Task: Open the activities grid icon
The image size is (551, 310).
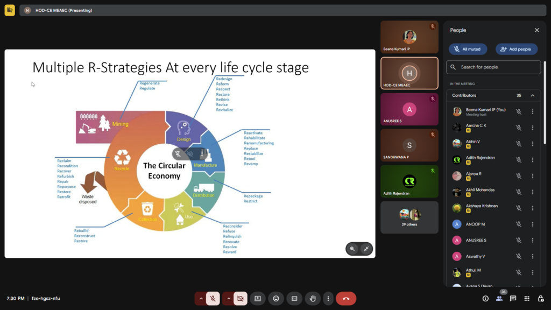Action: 527,298
